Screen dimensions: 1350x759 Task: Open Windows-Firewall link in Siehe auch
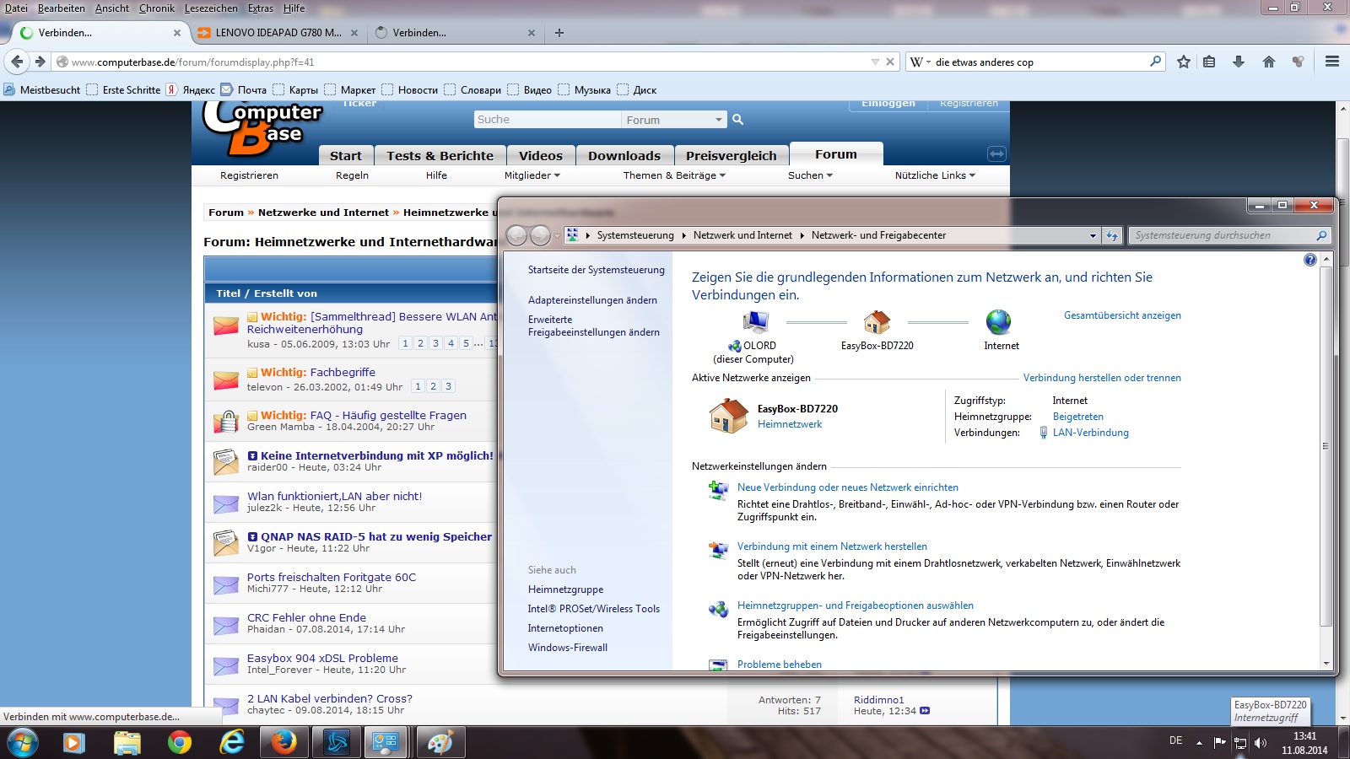(x=568, y=648)
